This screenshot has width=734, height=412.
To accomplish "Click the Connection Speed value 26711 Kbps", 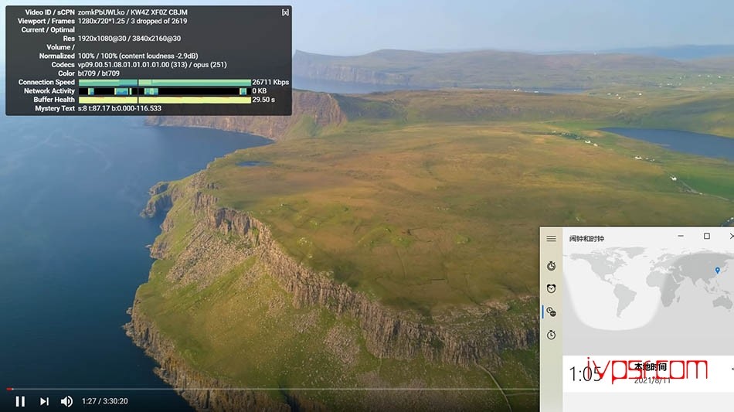I will click(x=270, y=82).
